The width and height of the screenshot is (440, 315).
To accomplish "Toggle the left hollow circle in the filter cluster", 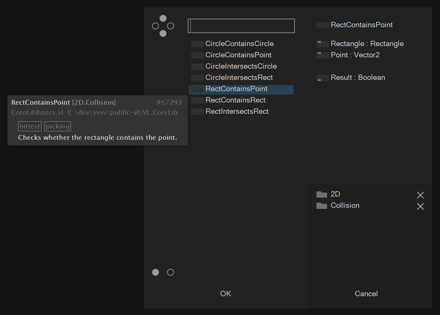I will coord(156,26).
